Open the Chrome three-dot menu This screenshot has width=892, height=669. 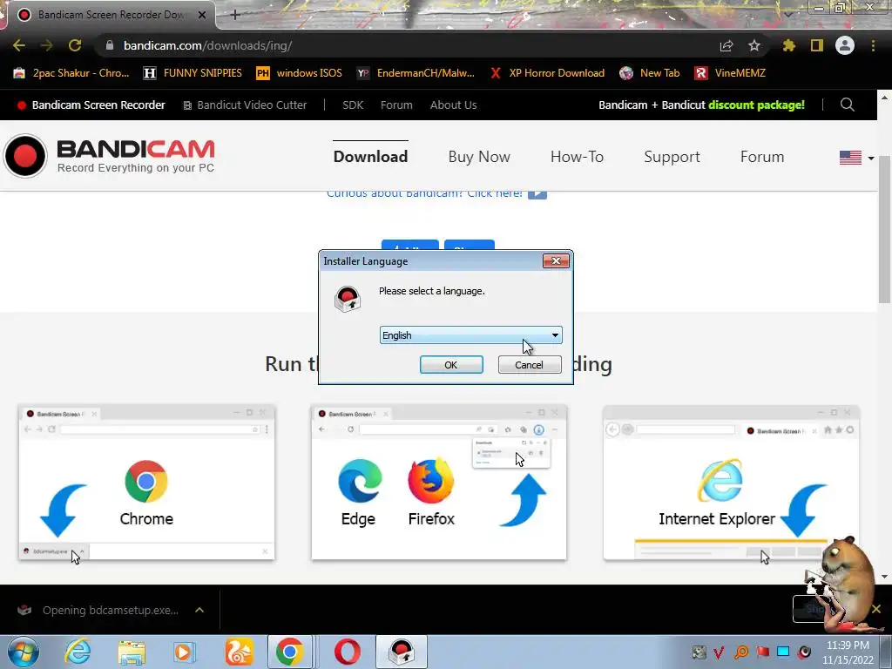click(x=873, y=45)
